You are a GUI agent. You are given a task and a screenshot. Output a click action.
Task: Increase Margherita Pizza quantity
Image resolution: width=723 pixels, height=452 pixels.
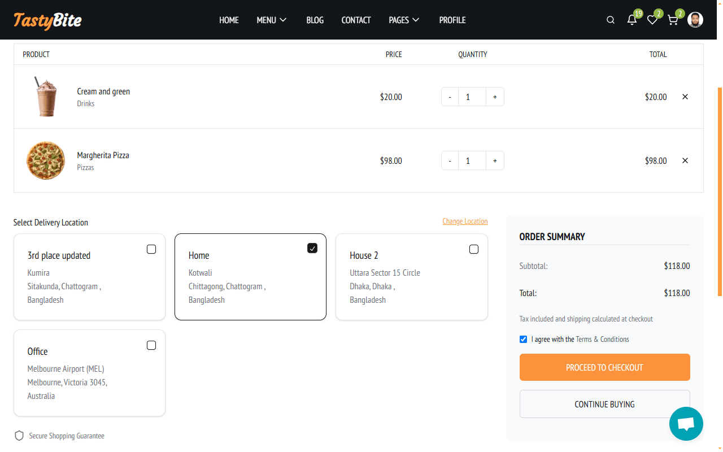[495, 160]
